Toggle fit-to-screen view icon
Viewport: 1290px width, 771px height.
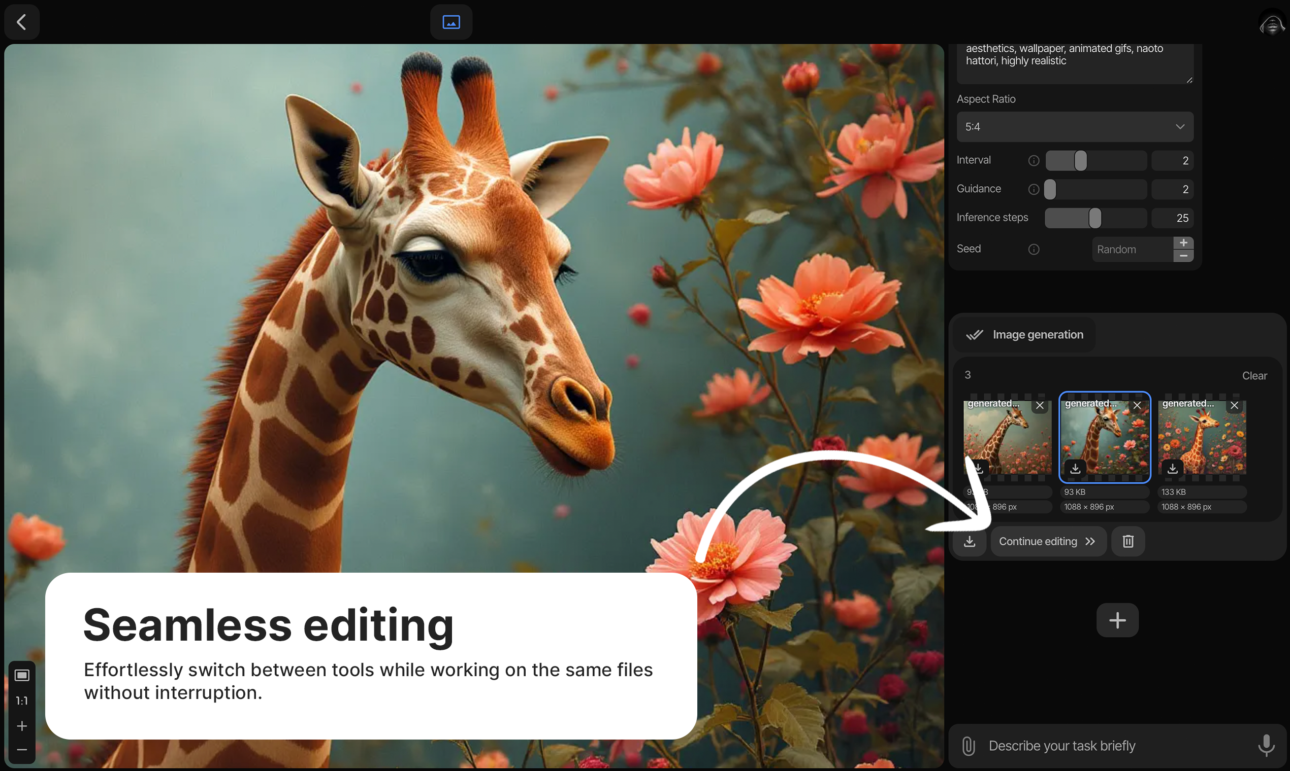[x=22, y=675]
